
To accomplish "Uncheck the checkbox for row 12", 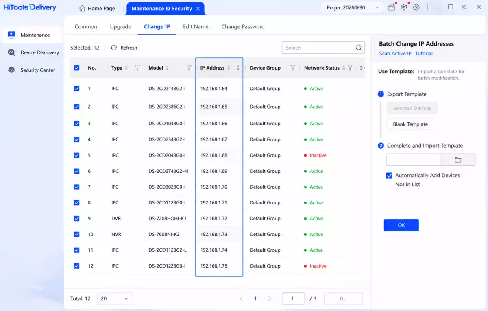I will pyautogui.click(x=77, y=266).
